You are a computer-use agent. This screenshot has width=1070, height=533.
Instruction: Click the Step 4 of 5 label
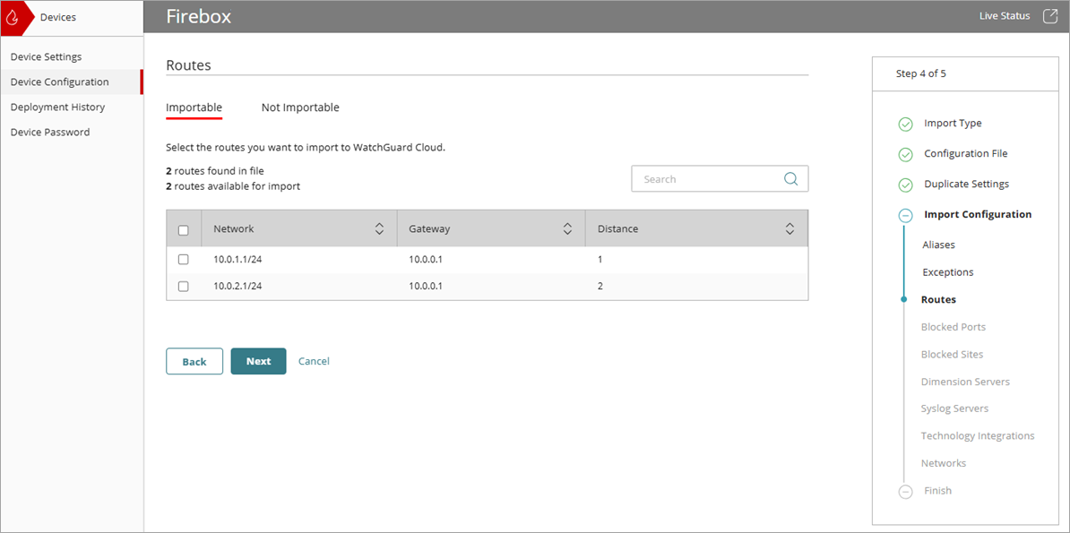pos(920,73)
